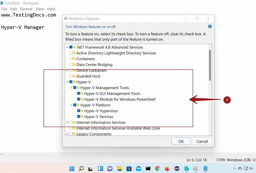Open Firefox browser
256x173 pixels.
(167, 168)
